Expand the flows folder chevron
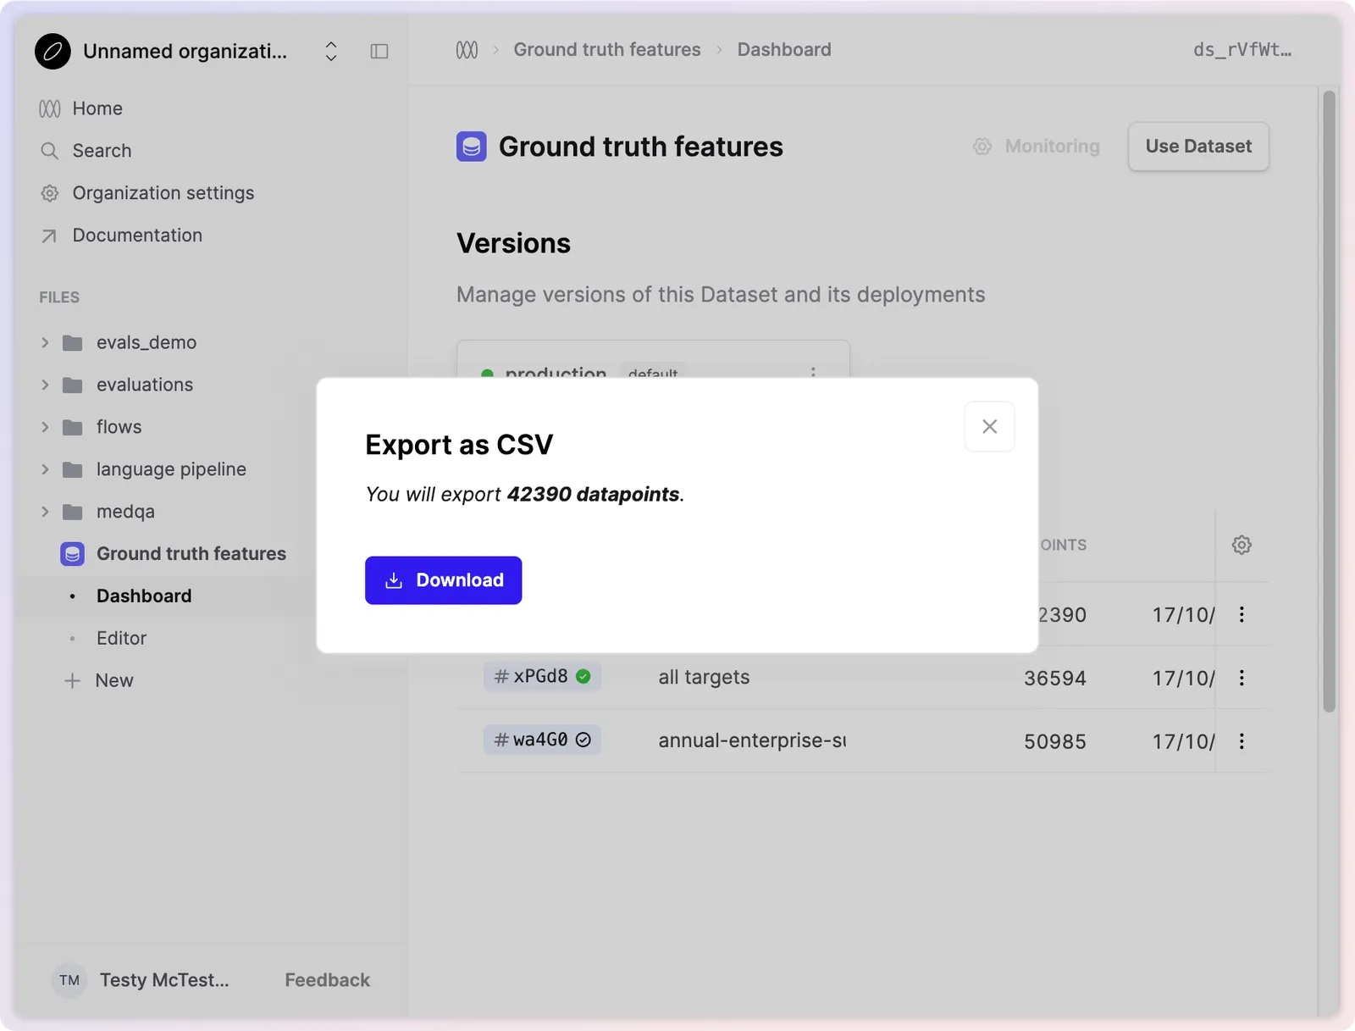The height and width of the screenshot is (1031, 1355). [45, 427]
